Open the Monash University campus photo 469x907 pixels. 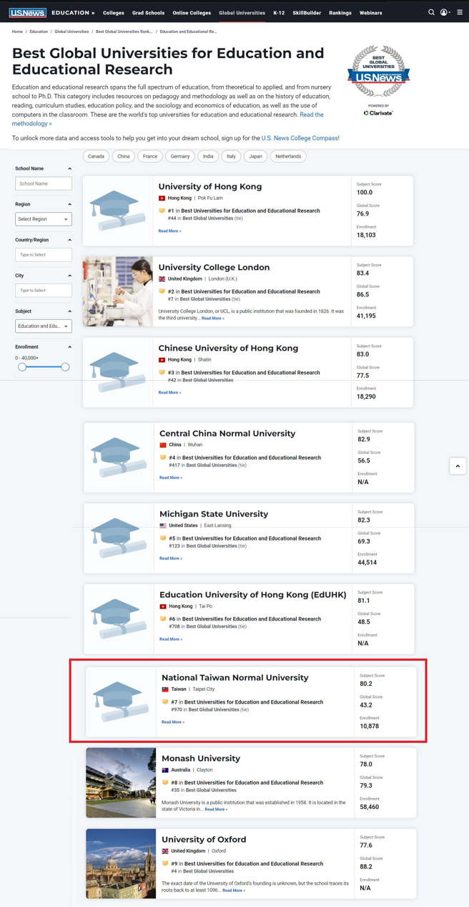coord(121,782)
